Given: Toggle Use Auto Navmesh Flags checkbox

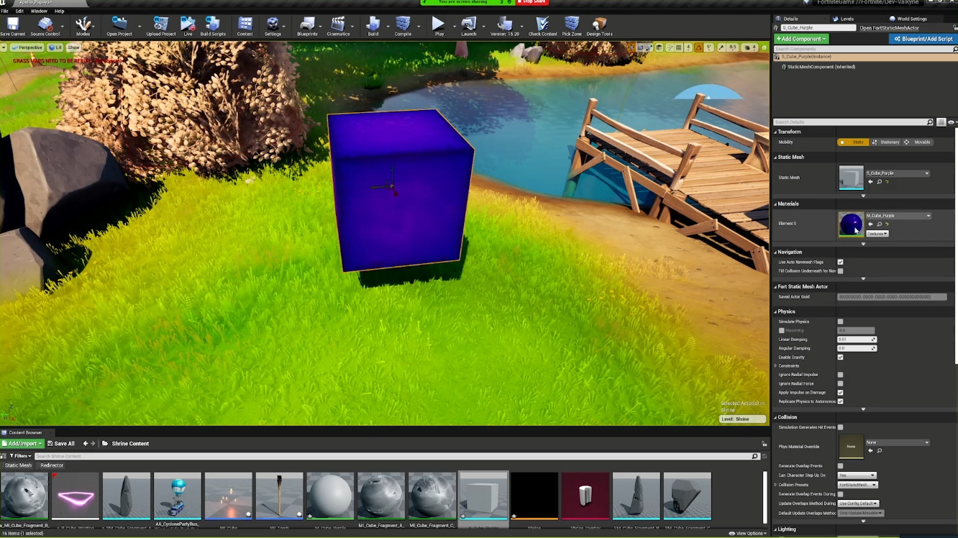Looking at the screenshot, I should coord(840,262).
